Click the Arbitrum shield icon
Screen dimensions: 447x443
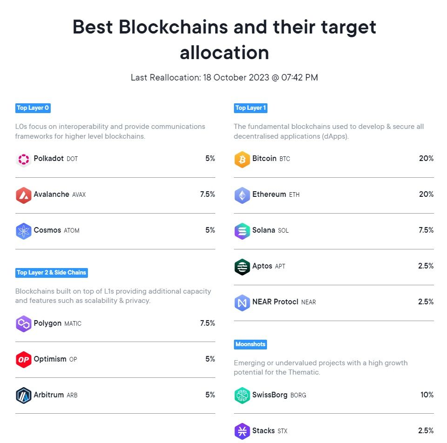click(23, 396)
